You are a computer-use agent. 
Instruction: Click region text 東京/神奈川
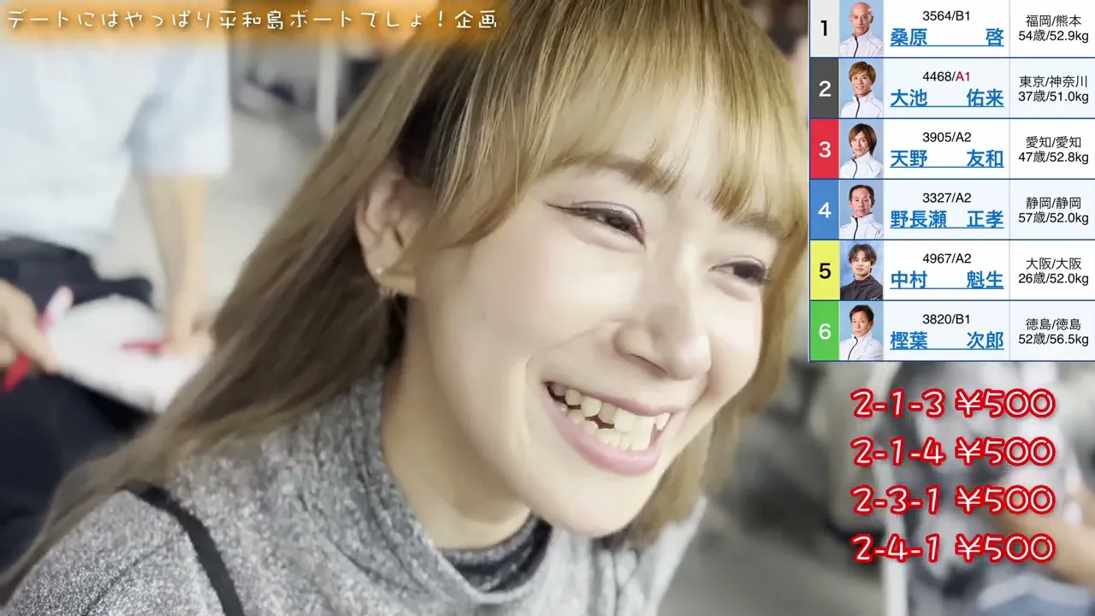[x=1053, y=81]
